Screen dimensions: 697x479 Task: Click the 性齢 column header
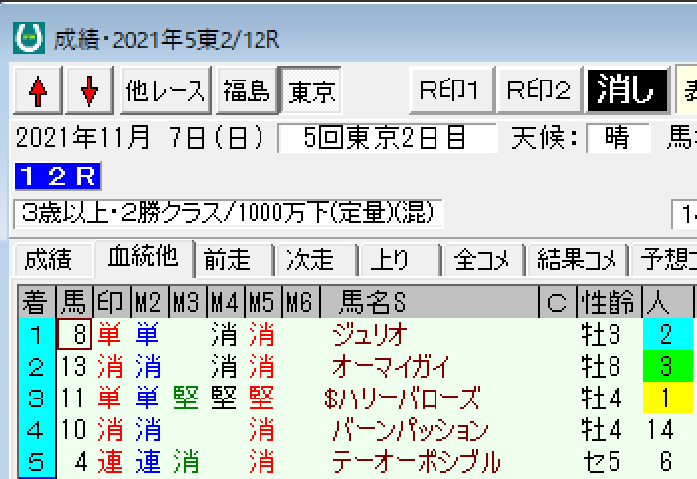[x=610, y=302]
